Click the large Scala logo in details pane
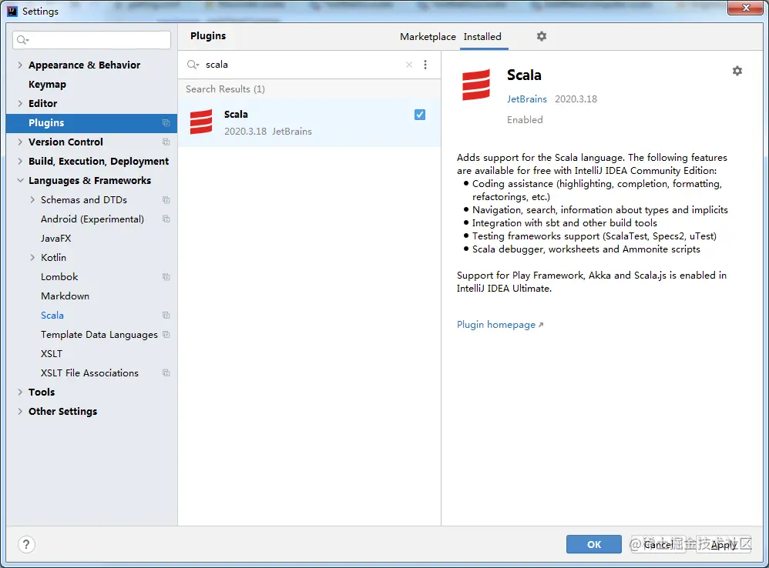 coord(475,85)
